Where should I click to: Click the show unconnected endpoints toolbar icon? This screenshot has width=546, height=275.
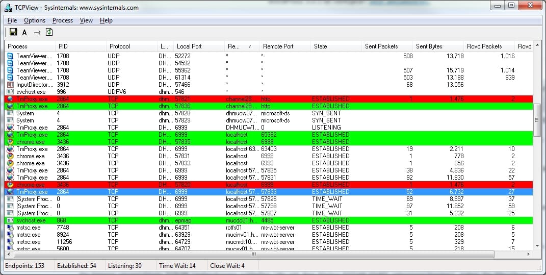click(x=37, y=33)
